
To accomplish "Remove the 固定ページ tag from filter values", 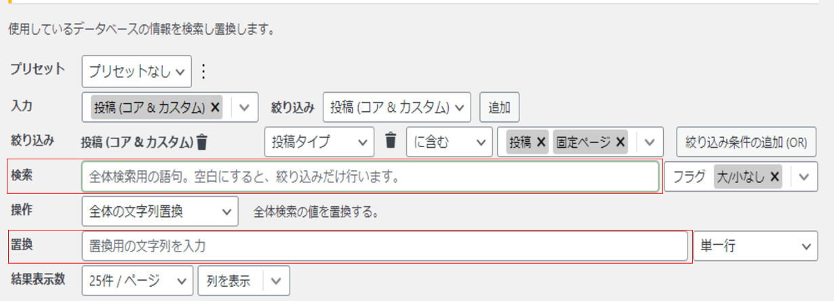I will coord(621,142).
